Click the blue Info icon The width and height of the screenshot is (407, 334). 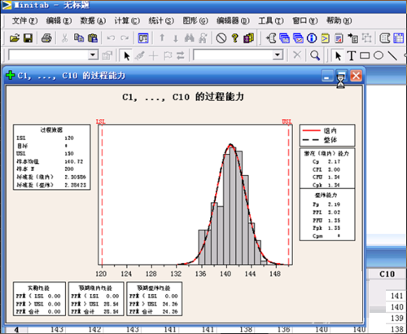(312, 38)
